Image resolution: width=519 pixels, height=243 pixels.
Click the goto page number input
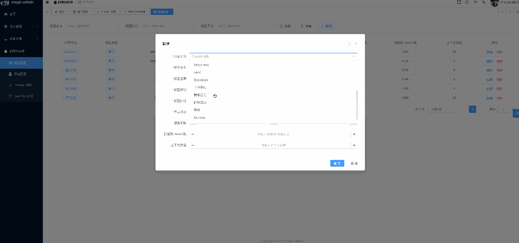tap(504, 109)
